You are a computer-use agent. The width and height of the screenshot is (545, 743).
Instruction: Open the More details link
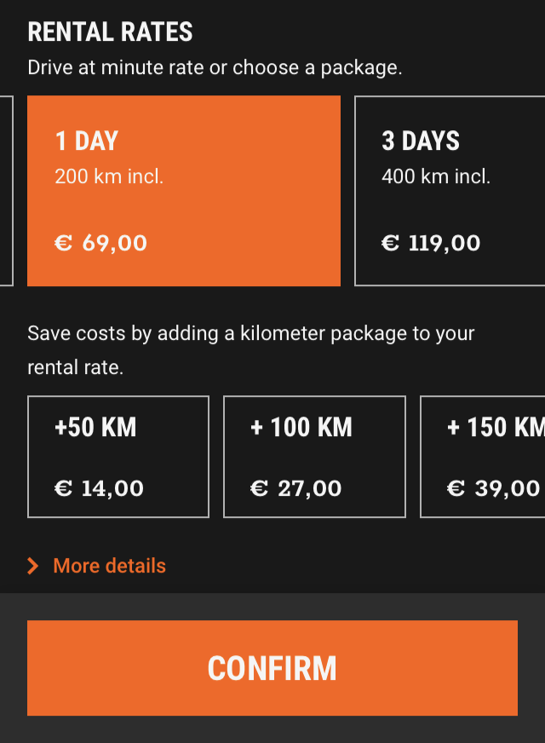(109, 566)
